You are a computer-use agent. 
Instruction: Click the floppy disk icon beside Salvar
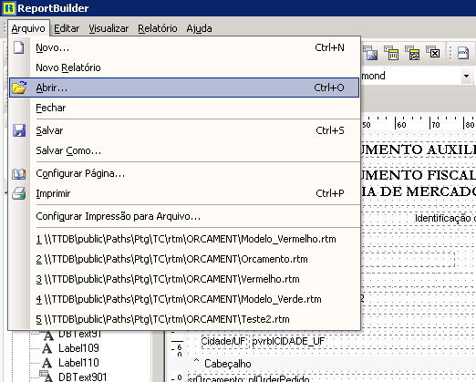pyautogui.click(x=19, y=130)
